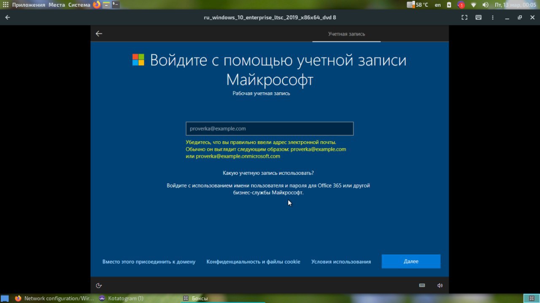Open on-screen keyboard icon in setup footer
Screen dimensions: 540x303
point(422,285)
